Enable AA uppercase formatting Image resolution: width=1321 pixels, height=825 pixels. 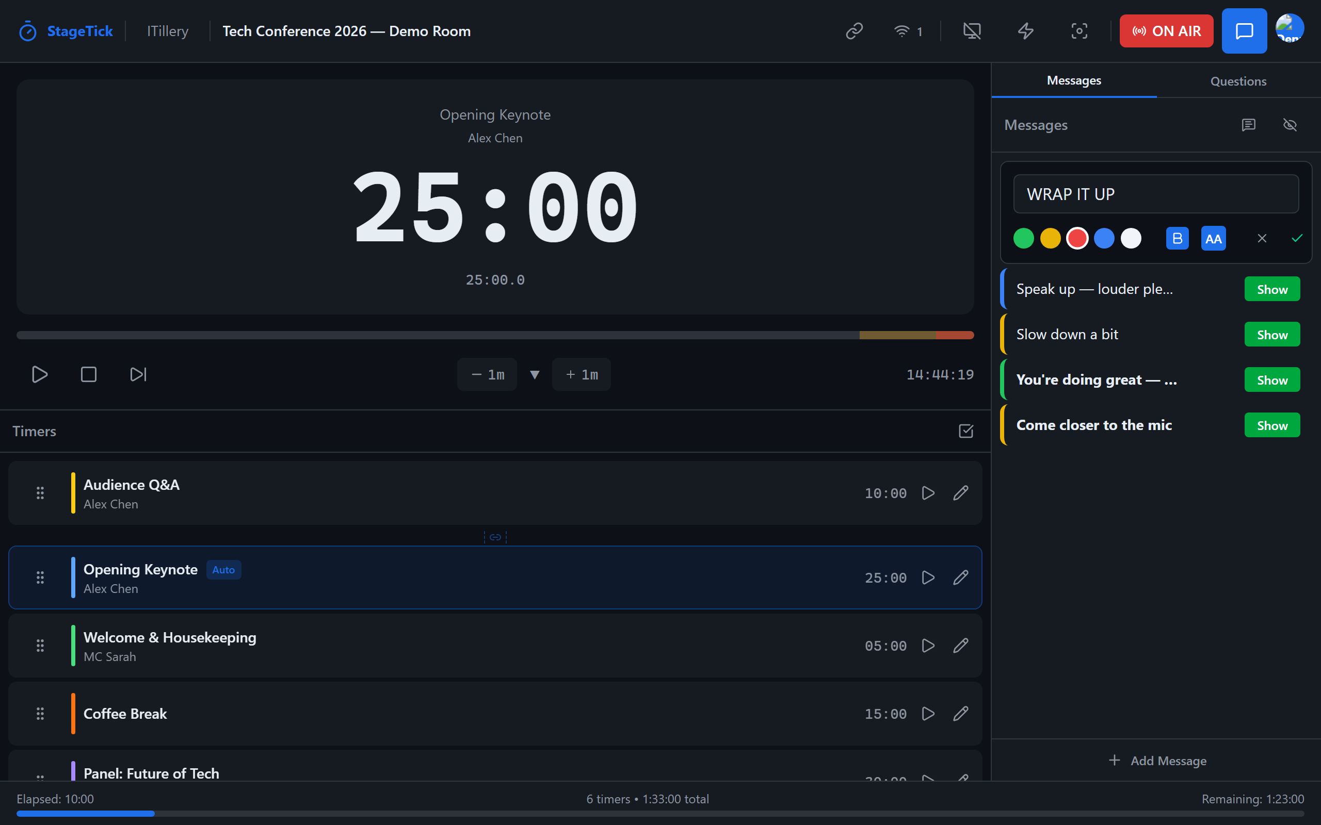click(x=1213, y=238)
